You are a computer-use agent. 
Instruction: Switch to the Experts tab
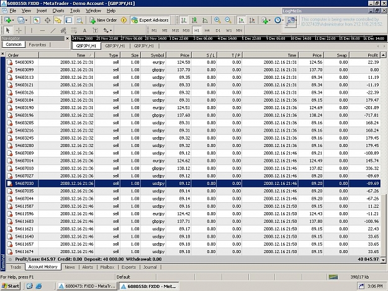[x=129, y=267]
